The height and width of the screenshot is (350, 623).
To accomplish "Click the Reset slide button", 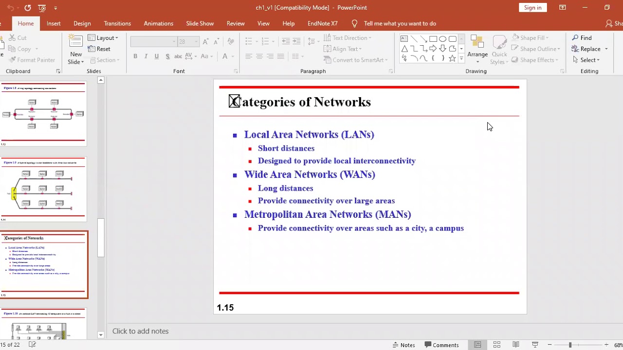I will (x=99, y=49).
